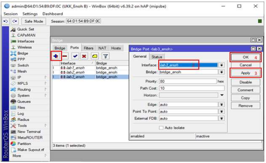Viewport: 266px width, 163px height.
Task: Open the Settings menu
Action: pos(30,14)
